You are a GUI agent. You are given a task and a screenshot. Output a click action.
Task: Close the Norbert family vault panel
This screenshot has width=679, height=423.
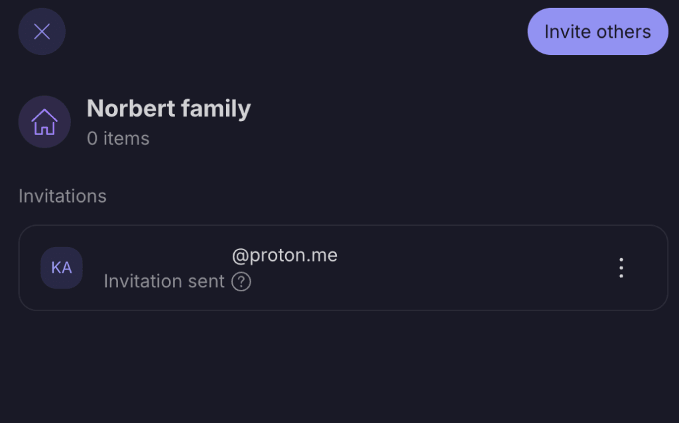42,31
